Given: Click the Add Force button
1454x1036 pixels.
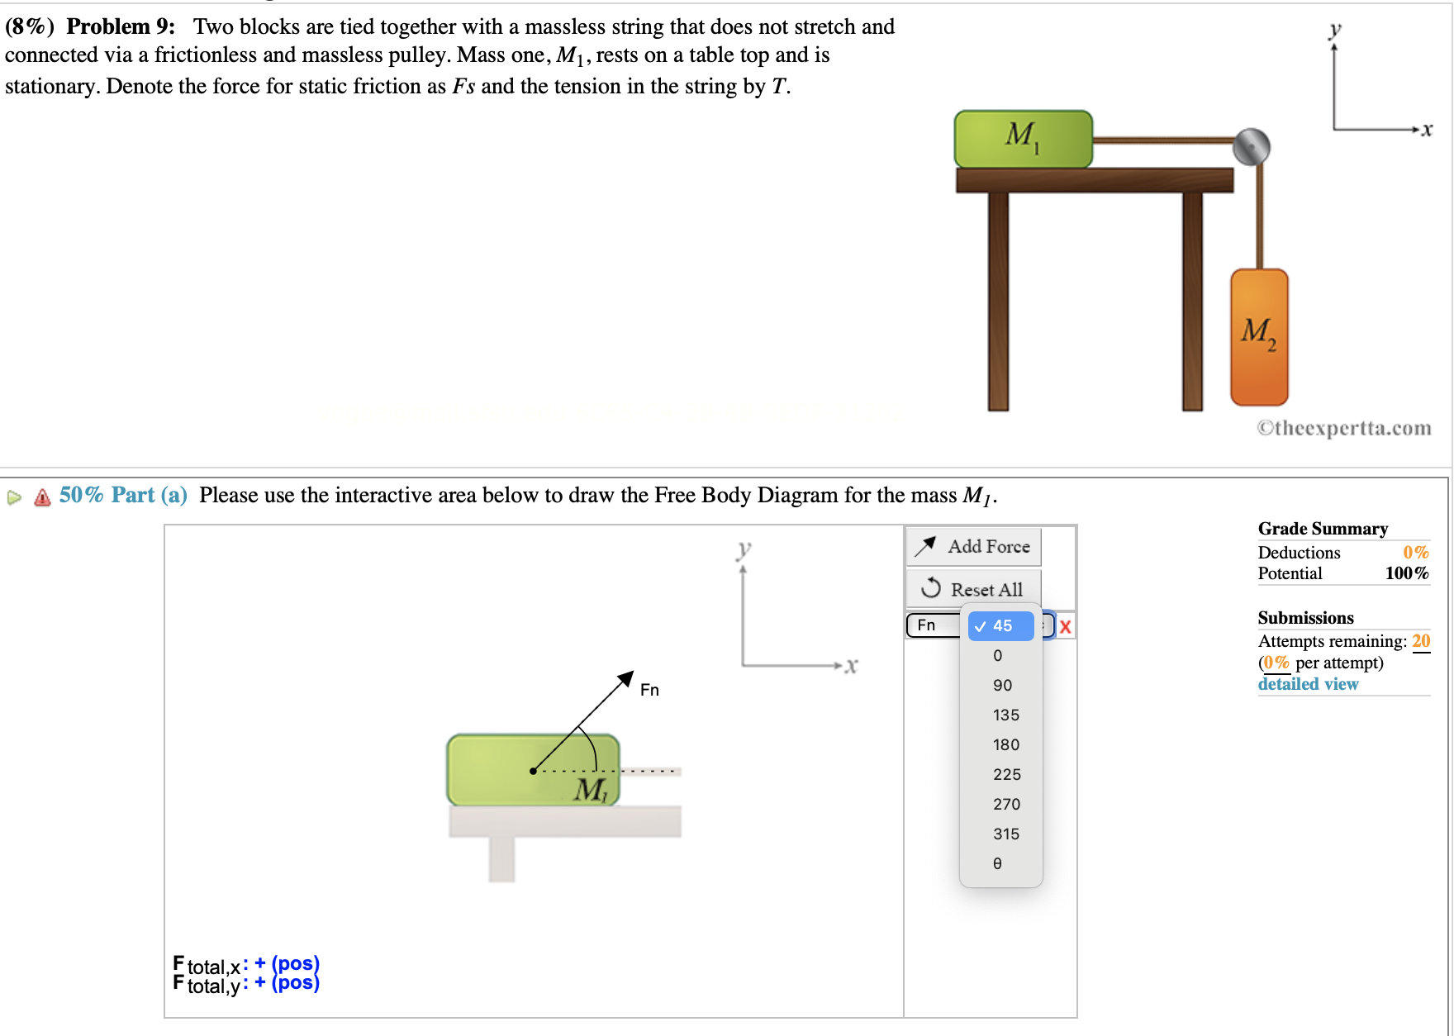Looking at the screenshot, I should pos(973,546).
